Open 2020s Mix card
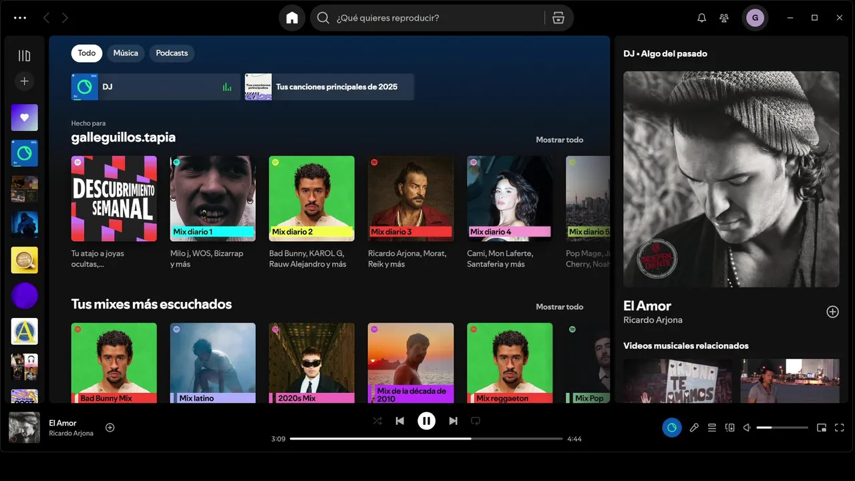Image resolution: width=855 pixels, height=481 pixels. click(x=312, y=363)
